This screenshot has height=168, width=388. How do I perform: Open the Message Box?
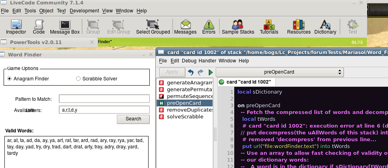[x=64, y=27]
